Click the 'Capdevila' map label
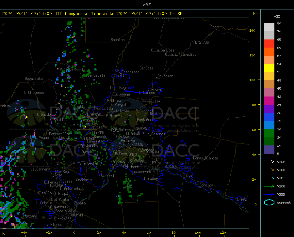This screenshot has width=294, height=237. pyautogui.click(x=96, y=75)
